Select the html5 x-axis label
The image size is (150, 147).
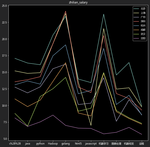point(78,144)
